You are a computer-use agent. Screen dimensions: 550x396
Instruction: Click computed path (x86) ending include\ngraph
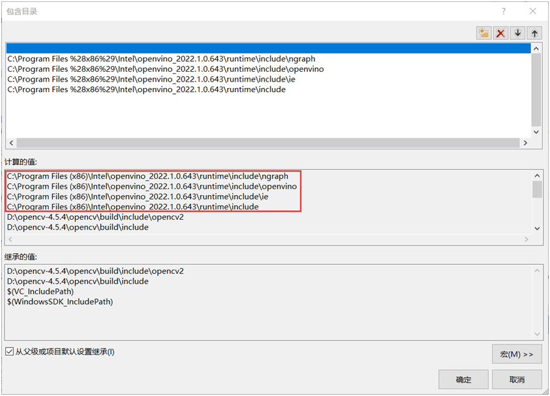[147, 176]
